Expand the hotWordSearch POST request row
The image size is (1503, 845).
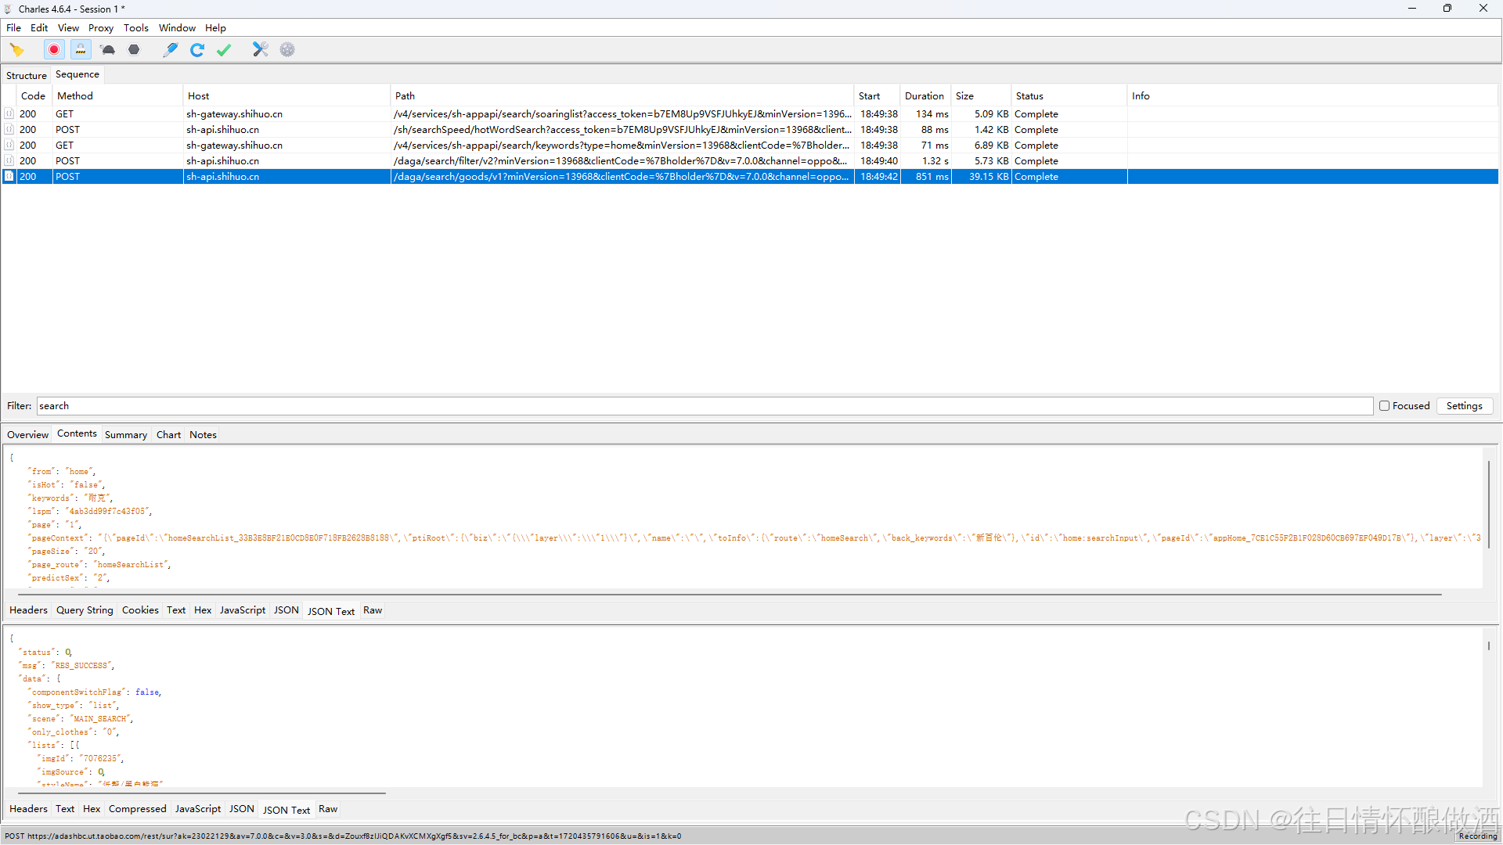(x=9, y=130)
